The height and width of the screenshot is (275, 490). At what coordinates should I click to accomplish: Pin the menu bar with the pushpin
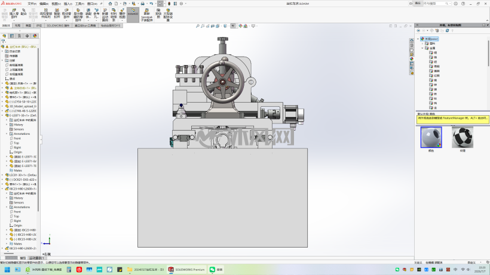[x=101, y=4]
